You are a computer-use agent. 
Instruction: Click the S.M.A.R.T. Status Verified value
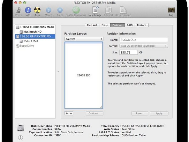(x=126, y=132)
